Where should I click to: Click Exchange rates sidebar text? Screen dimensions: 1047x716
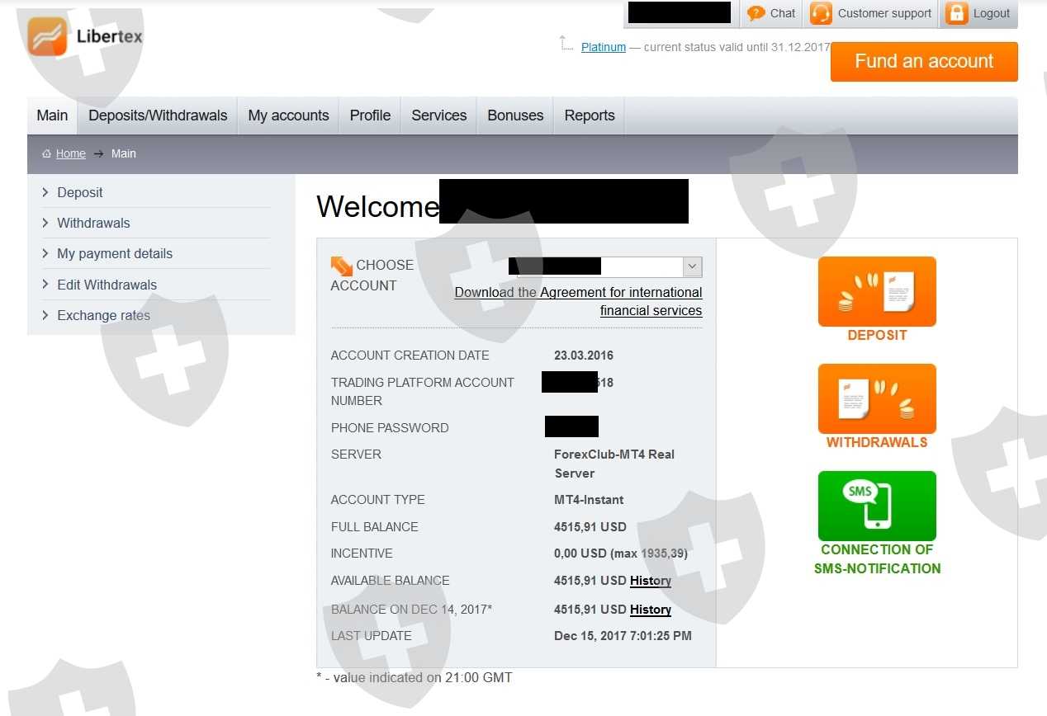[x=104, y=315]
